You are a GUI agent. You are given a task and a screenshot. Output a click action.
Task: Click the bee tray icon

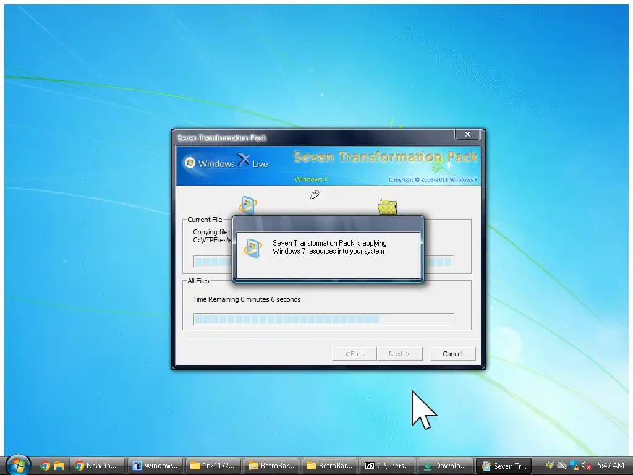pos(550,465)
